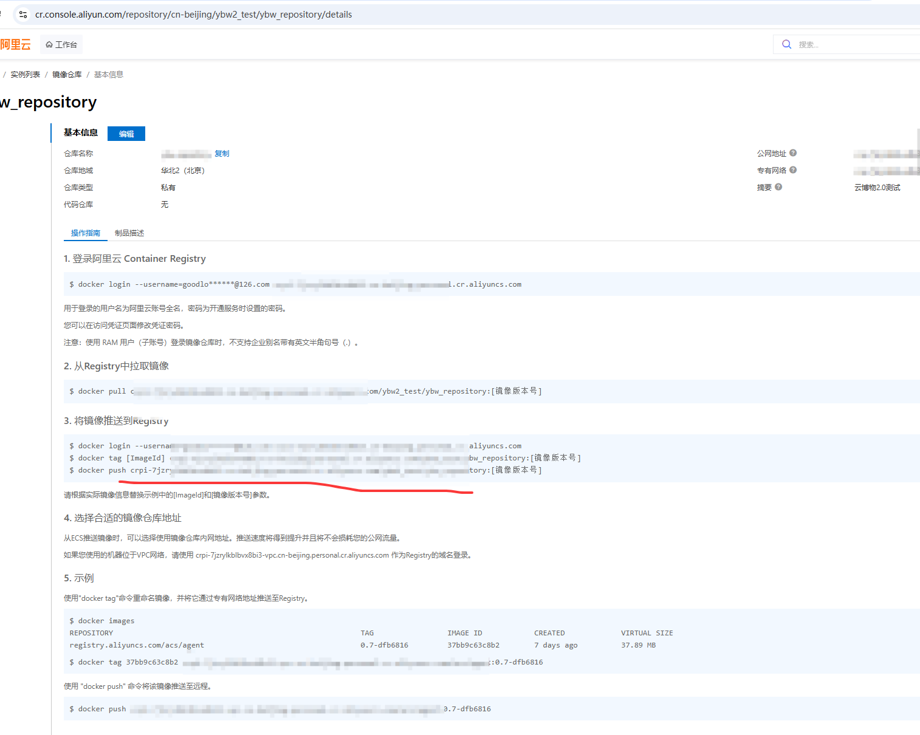This screenshot has width=920, height=735.
Task: Click the 37bb9c63c8b2 image ID cell
Action: tap(473, 645)
